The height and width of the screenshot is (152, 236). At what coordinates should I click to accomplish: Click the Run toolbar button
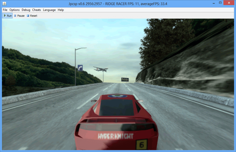pyautogui.click(x=8, y=16)
